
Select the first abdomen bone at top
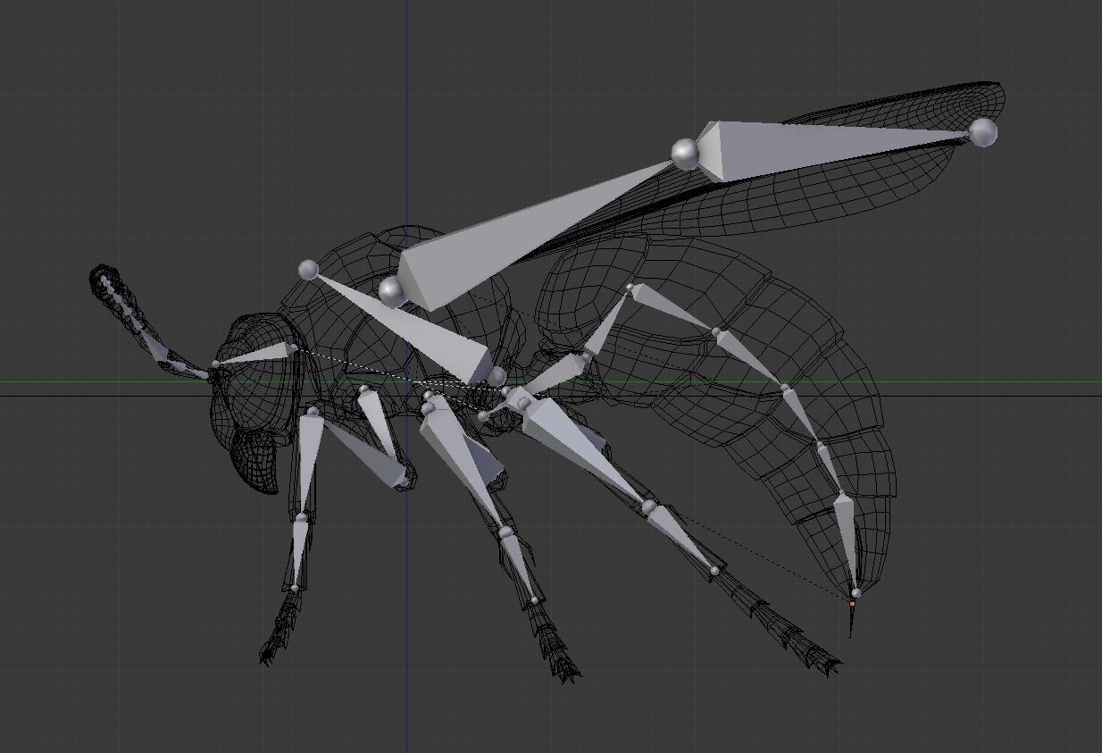point(673,308)
